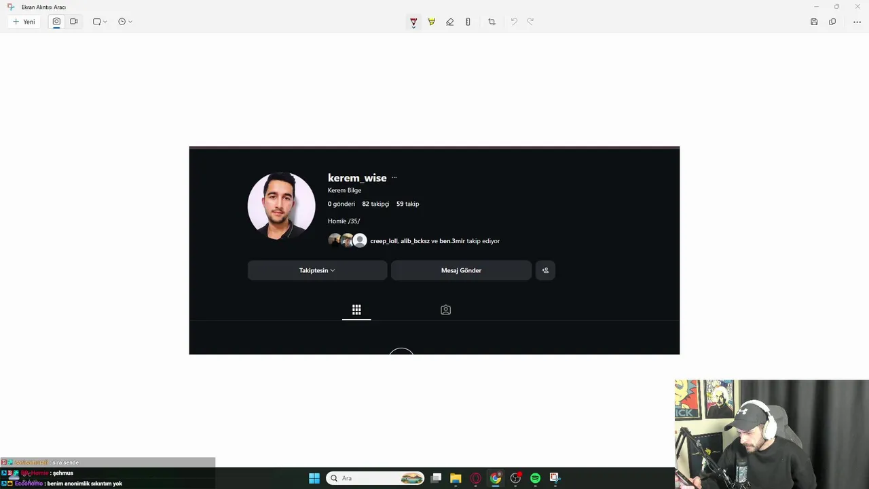869x489 pixels.
Task: Switch to video recording mode
Action: point(73,22)
